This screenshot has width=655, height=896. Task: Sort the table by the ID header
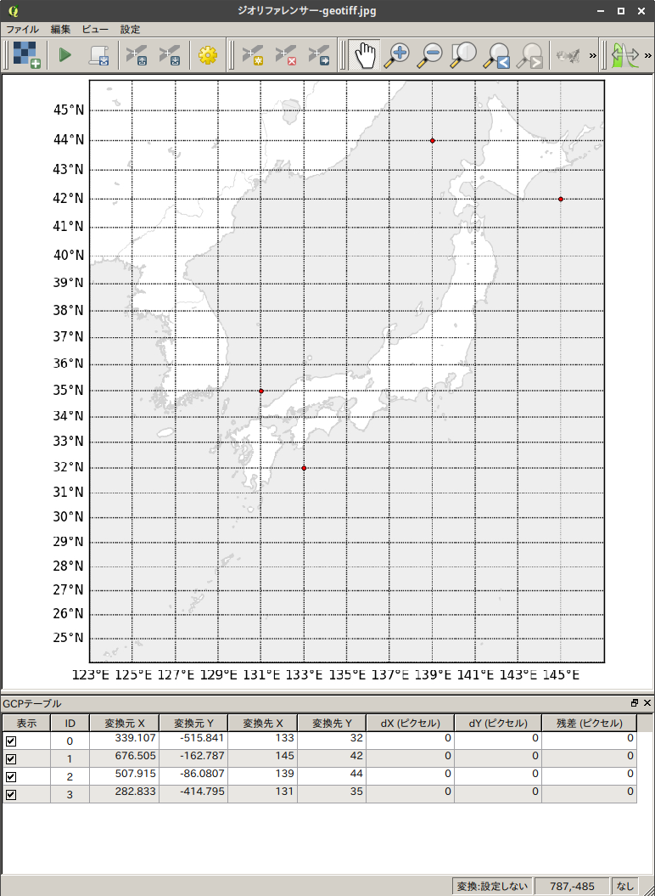(70, 723)
